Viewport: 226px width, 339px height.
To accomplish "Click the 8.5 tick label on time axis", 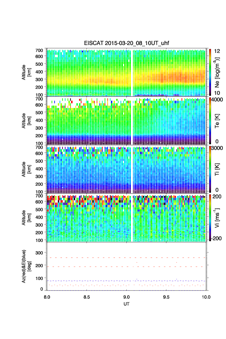I will pyautogui.click(x=87, y=297).
